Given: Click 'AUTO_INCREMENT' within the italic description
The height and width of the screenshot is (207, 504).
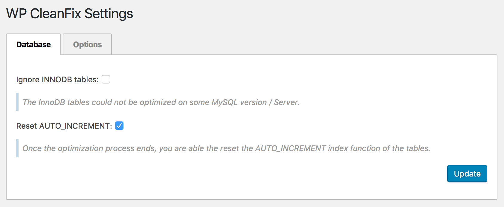Looking at the screenshot, I should [290, 148].
